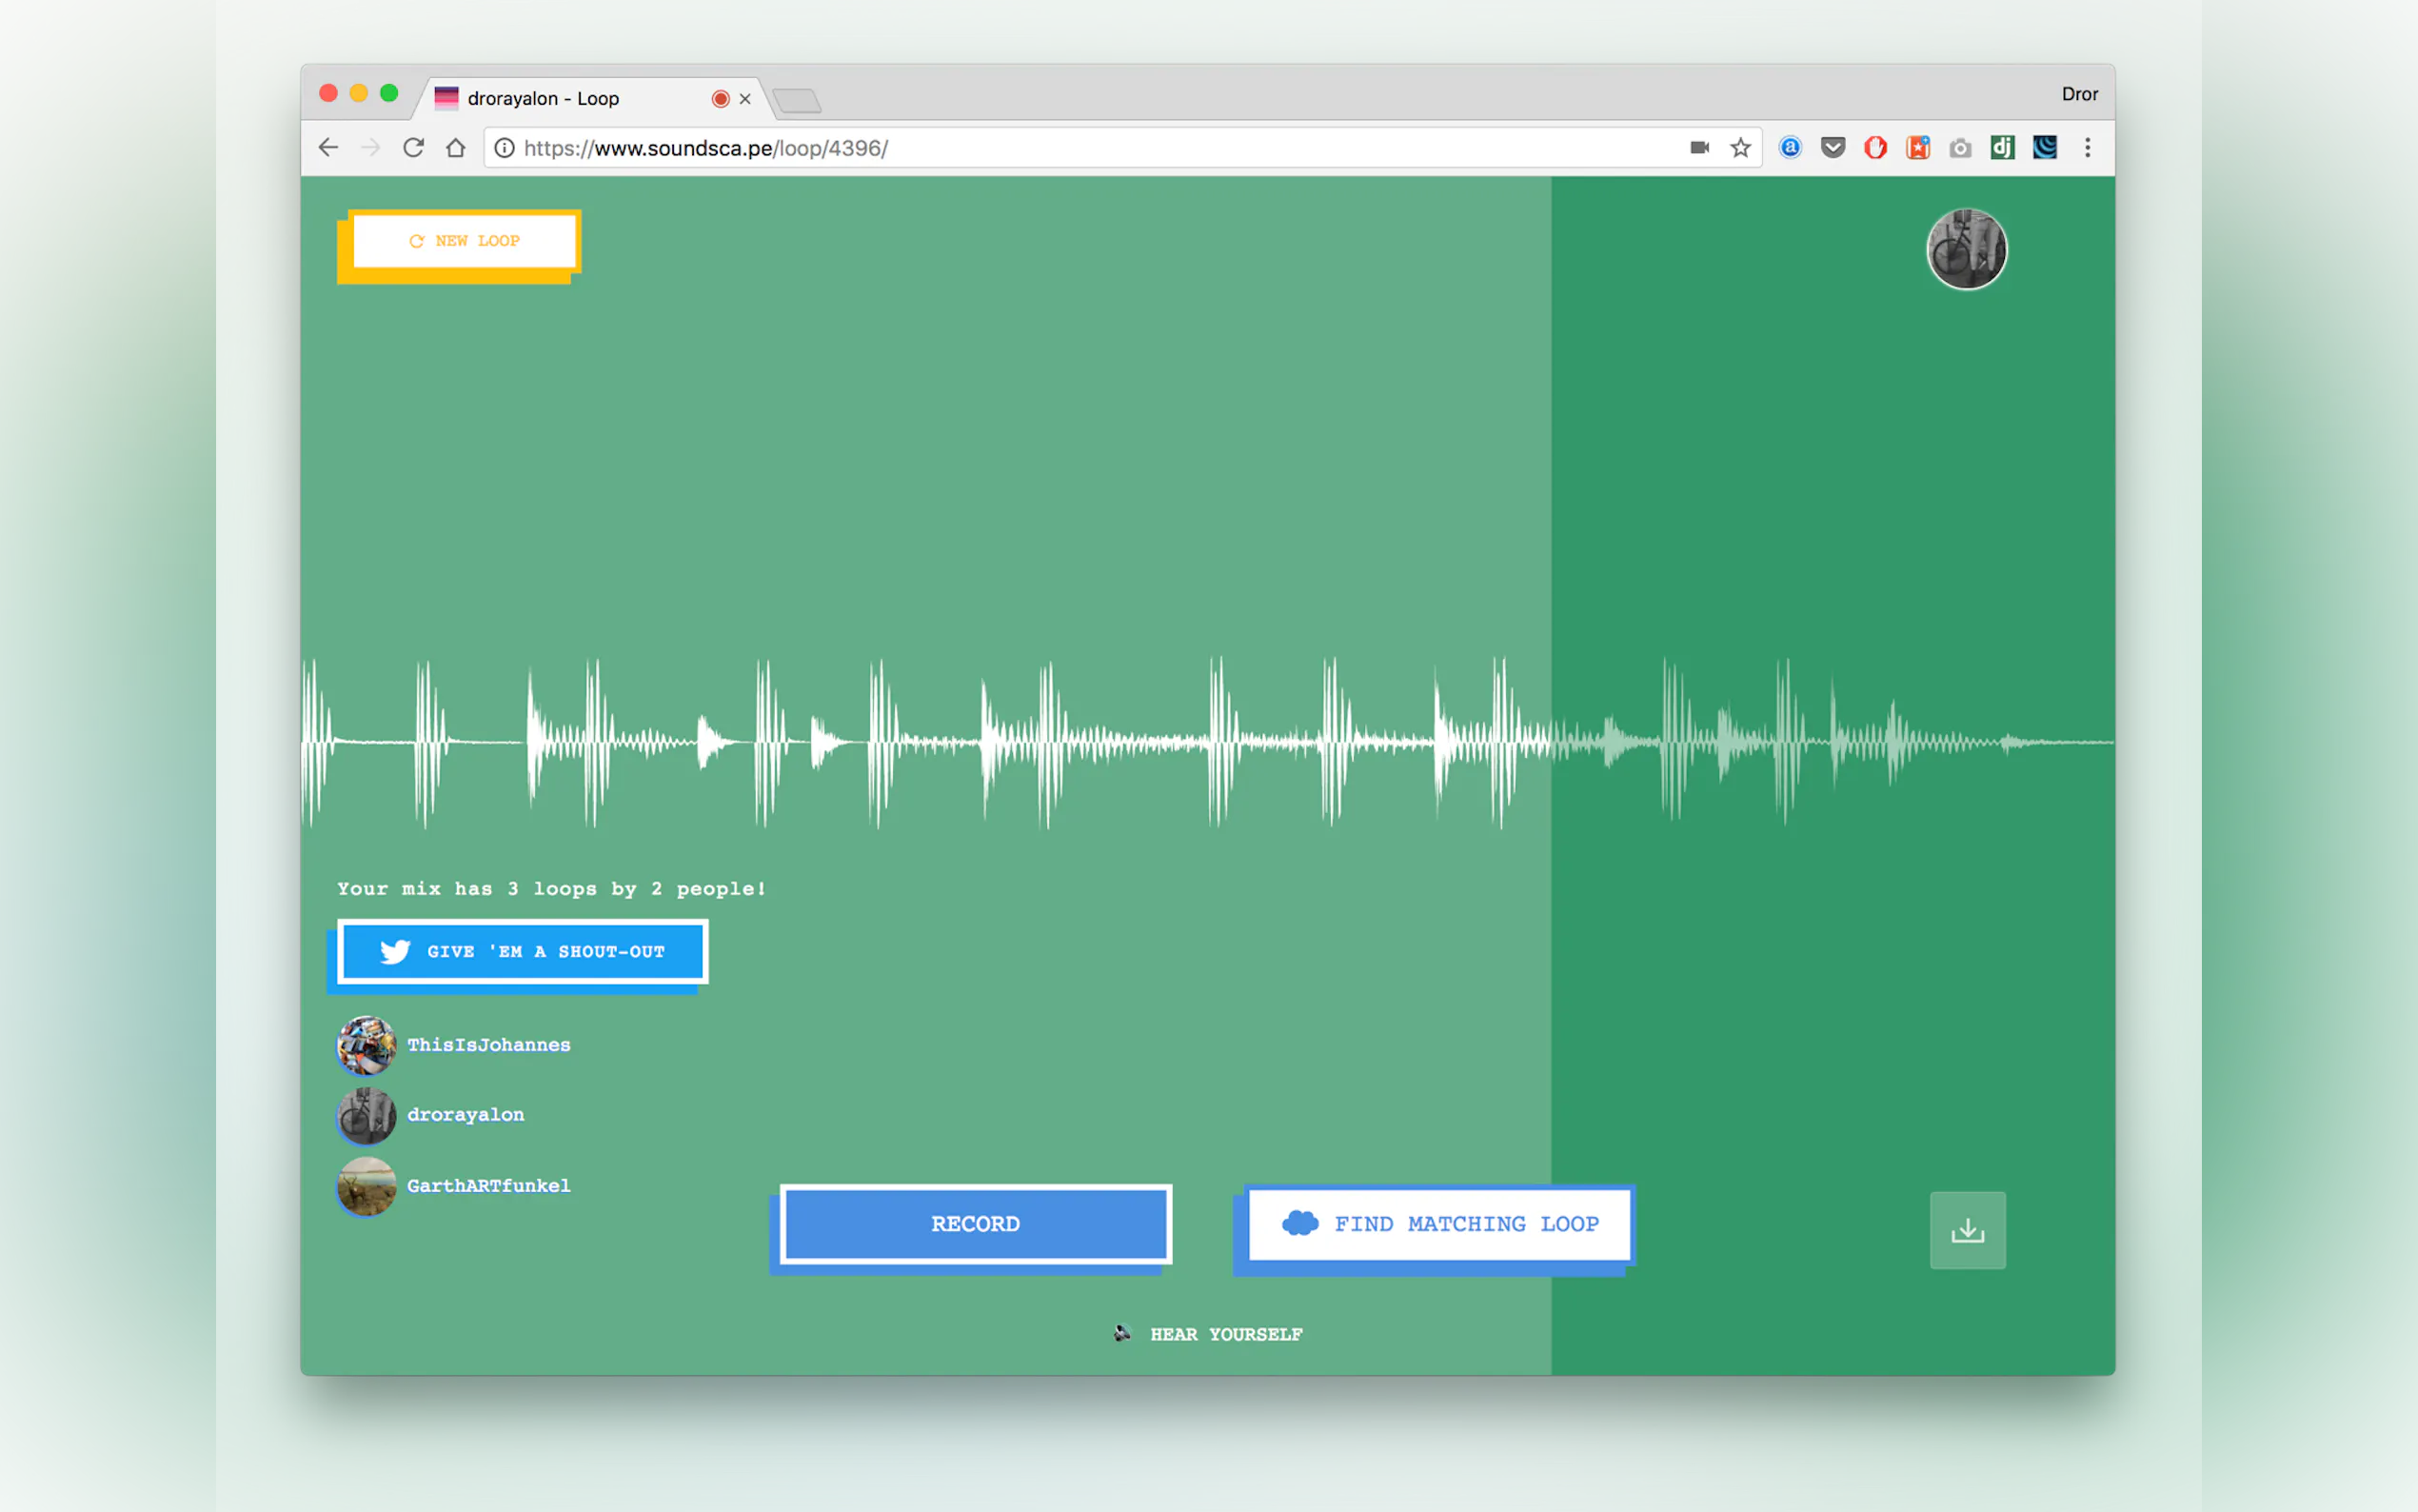
Task: Click the home button in toolbar
Action: pyautogui.click(x=456, y=148)
